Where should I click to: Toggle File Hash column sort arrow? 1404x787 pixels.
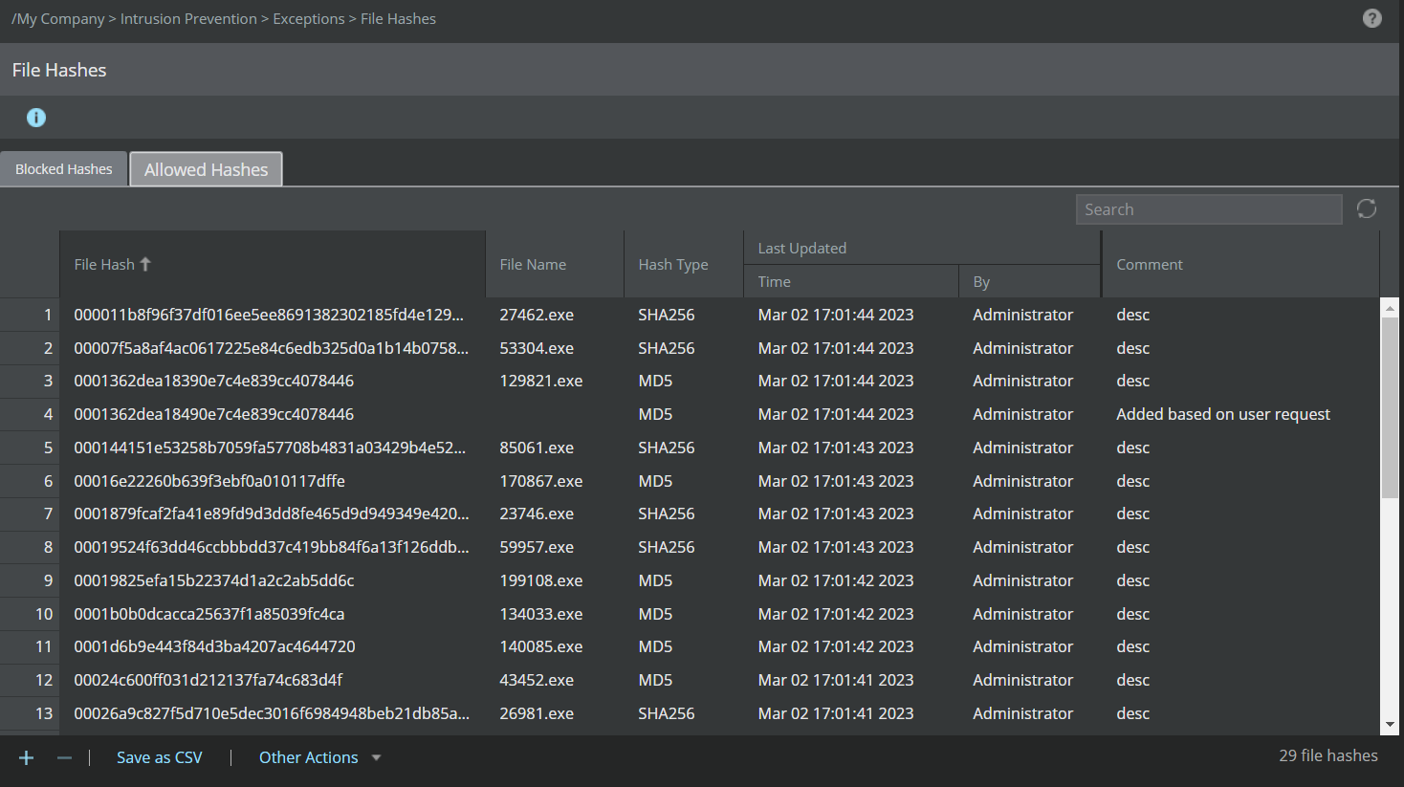[x=145, y=264]
